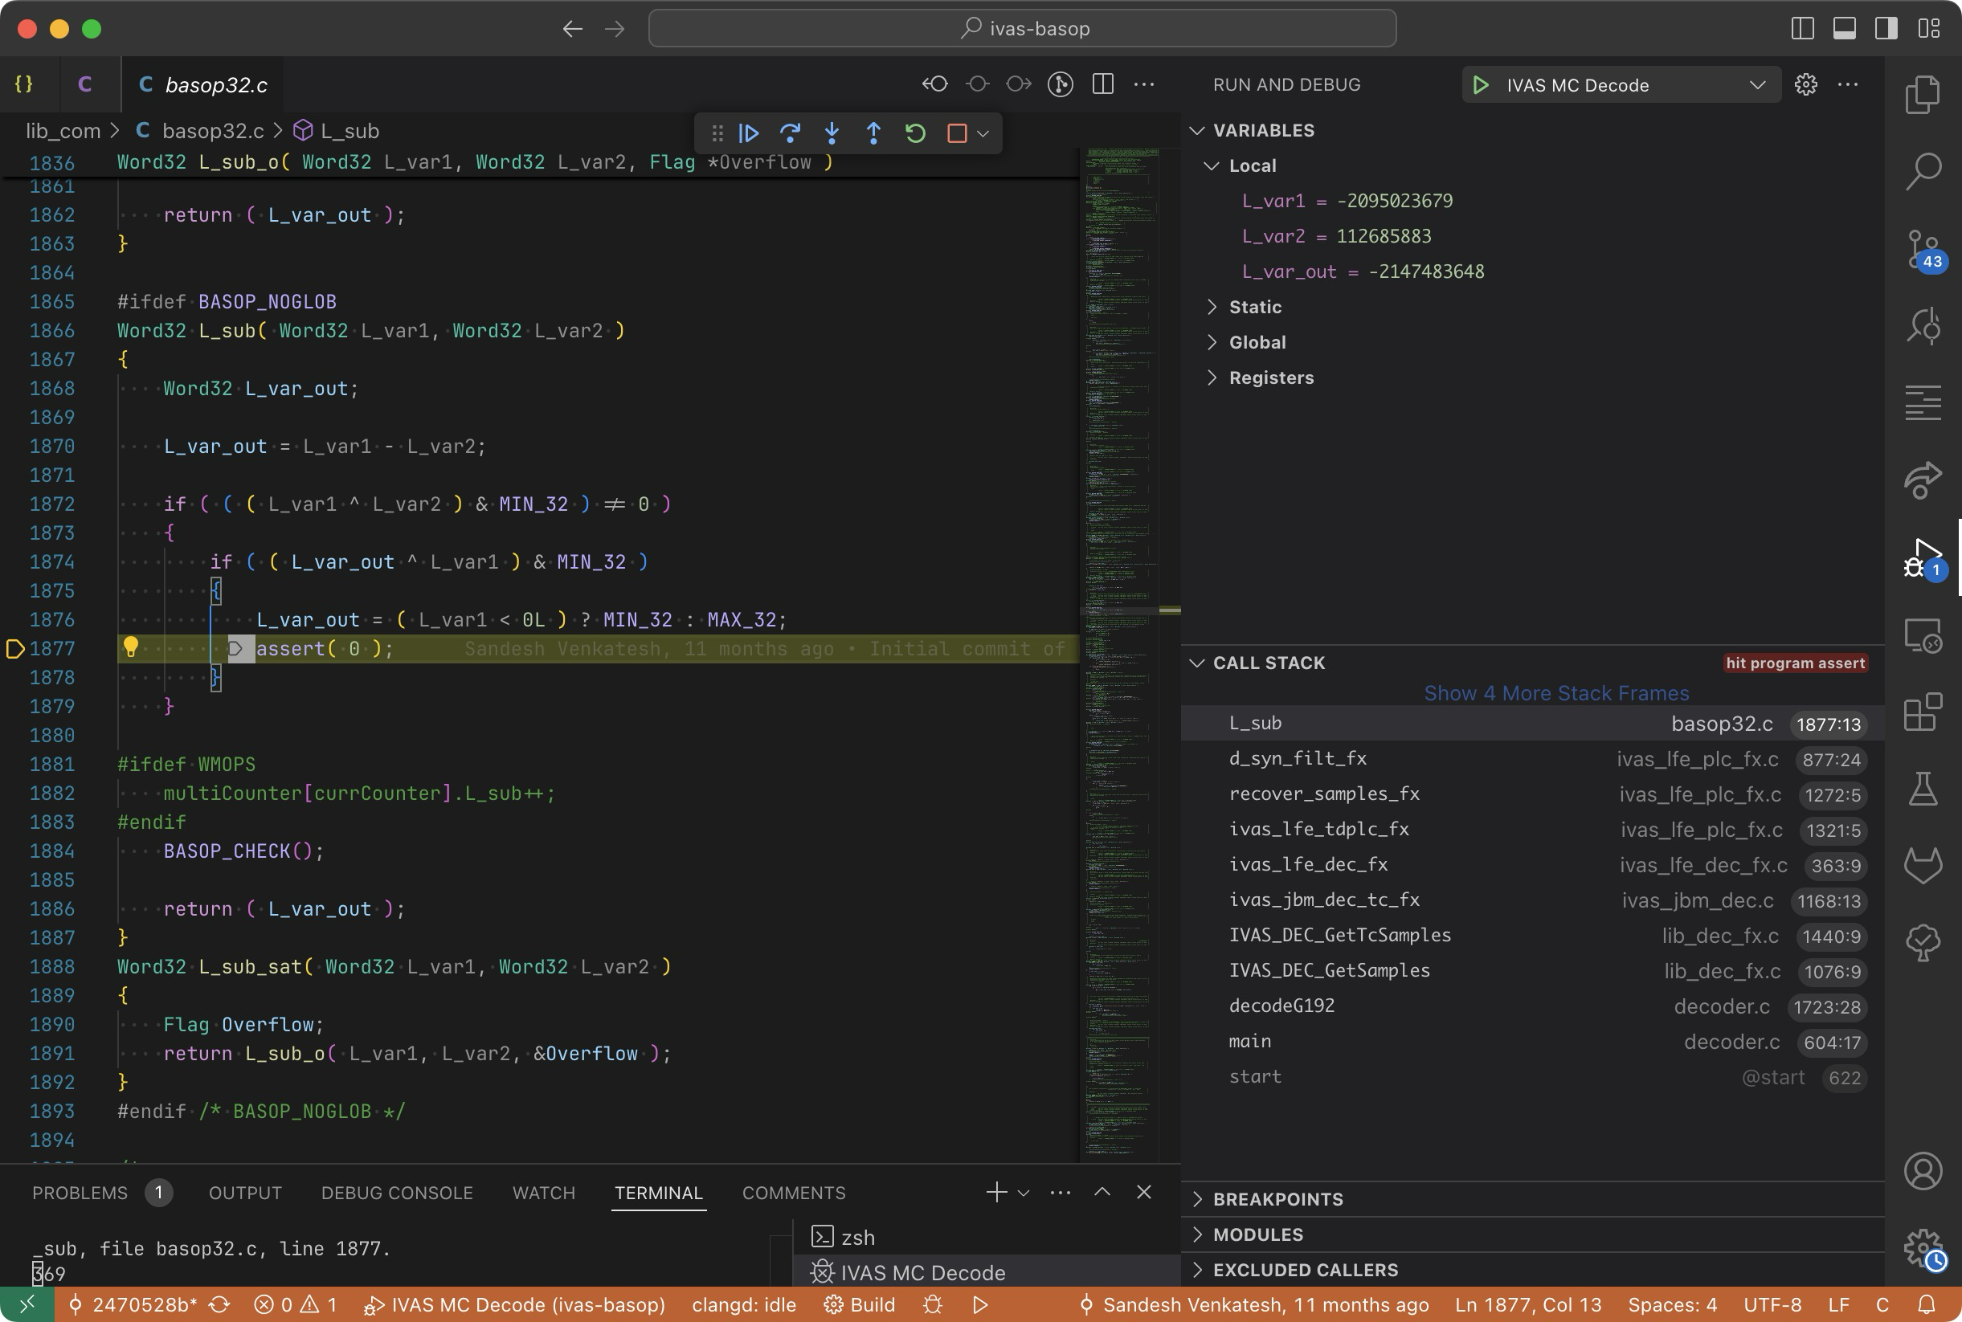Click Step Out in debug toolbar
Image resolution: width=1962 pixels, height=1322 pixels.
click(x=873, y=133)
